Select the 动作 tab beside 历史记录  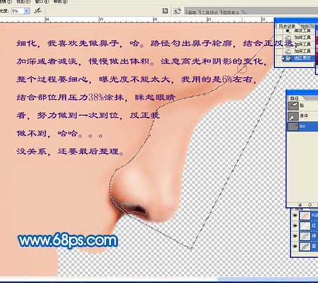[x=305, y=27]
